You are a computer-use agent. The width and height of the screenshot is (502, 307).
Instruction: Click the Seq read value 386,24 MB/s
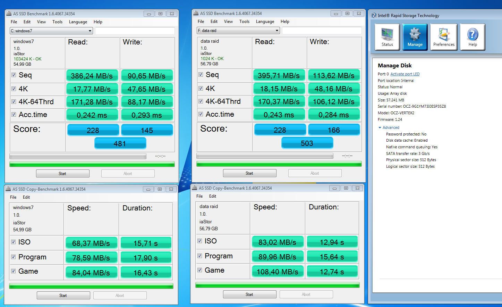point(92,75)
